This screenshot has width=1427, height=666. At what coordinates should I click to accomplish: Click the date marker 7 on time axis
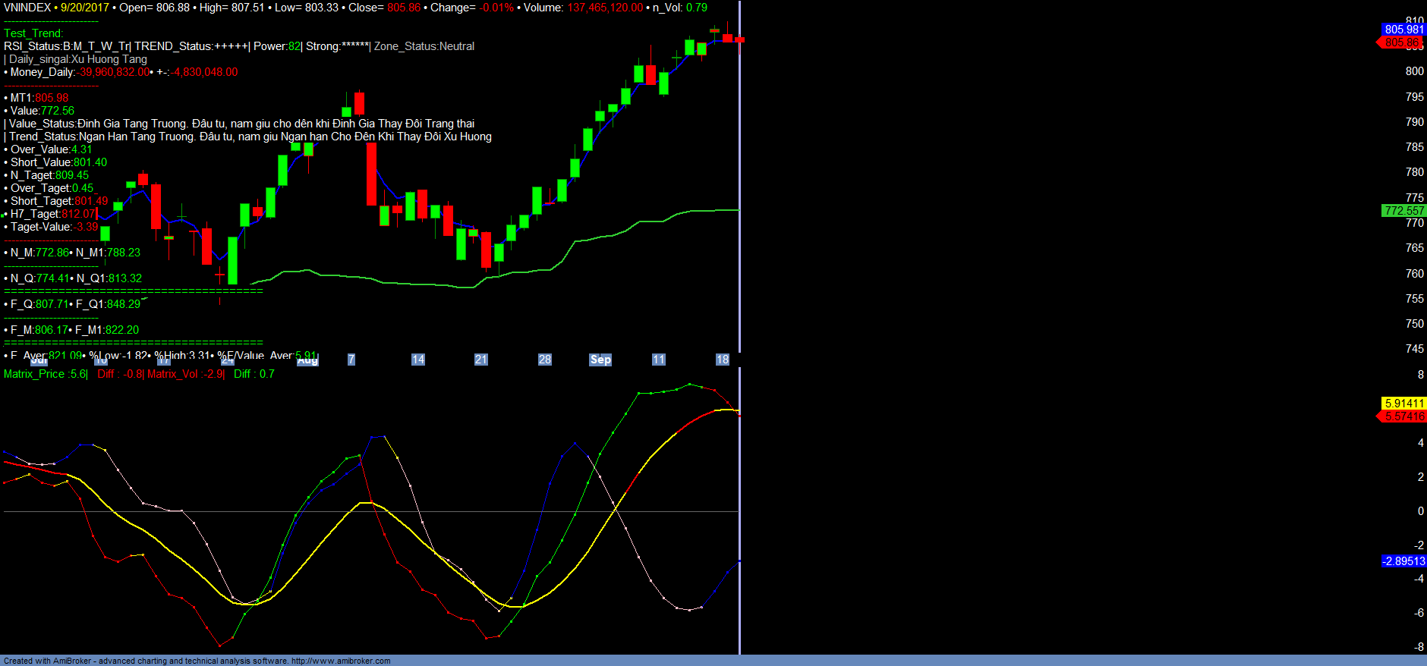pos(351,360)
